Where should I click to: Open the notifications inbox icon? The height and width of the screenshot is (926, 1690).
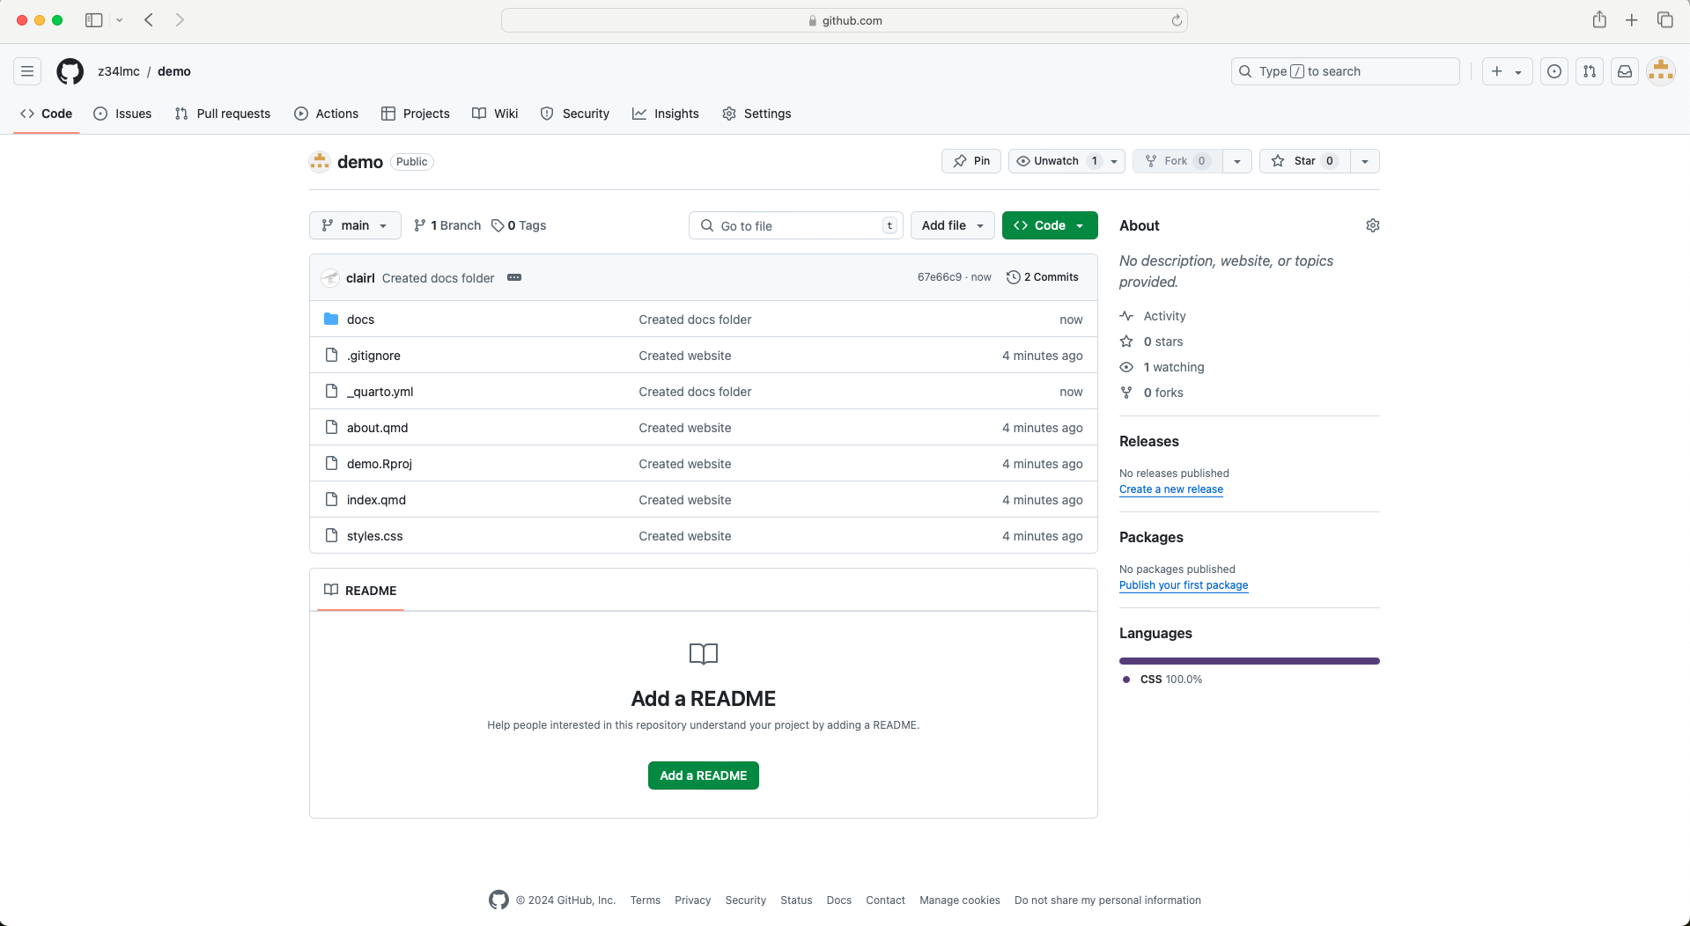click(x=1625, y=71)
